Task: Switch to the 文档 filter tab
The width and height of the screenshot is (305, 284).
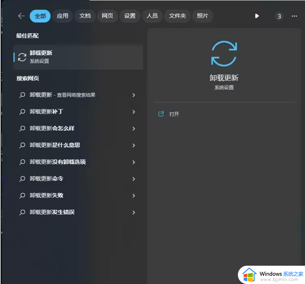Action: click(85, 16)
